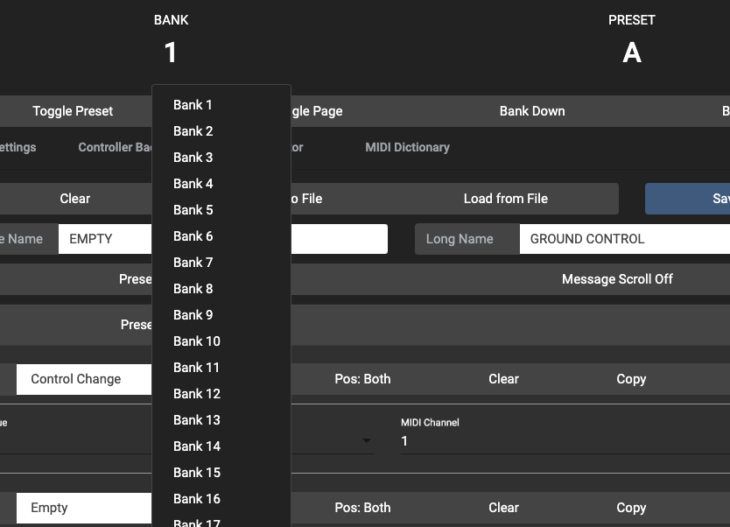The height and width of the screenshot is (527, 730).
Task: Select Bank 12 from the dropdown
Action: 197,394
